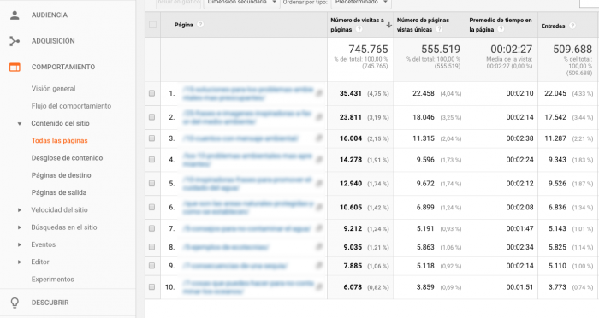This screenshot has height=318, width=599.
Task: Open help icon for Promedio de tiempo
Action: 501,29
